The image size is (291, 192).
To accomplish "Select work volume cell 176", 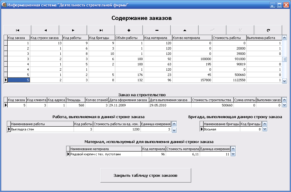I will click(x=129, y=75).
